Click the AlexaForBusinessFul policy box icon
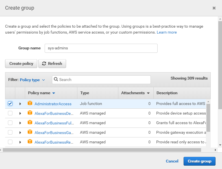 (x=30, y=123)
